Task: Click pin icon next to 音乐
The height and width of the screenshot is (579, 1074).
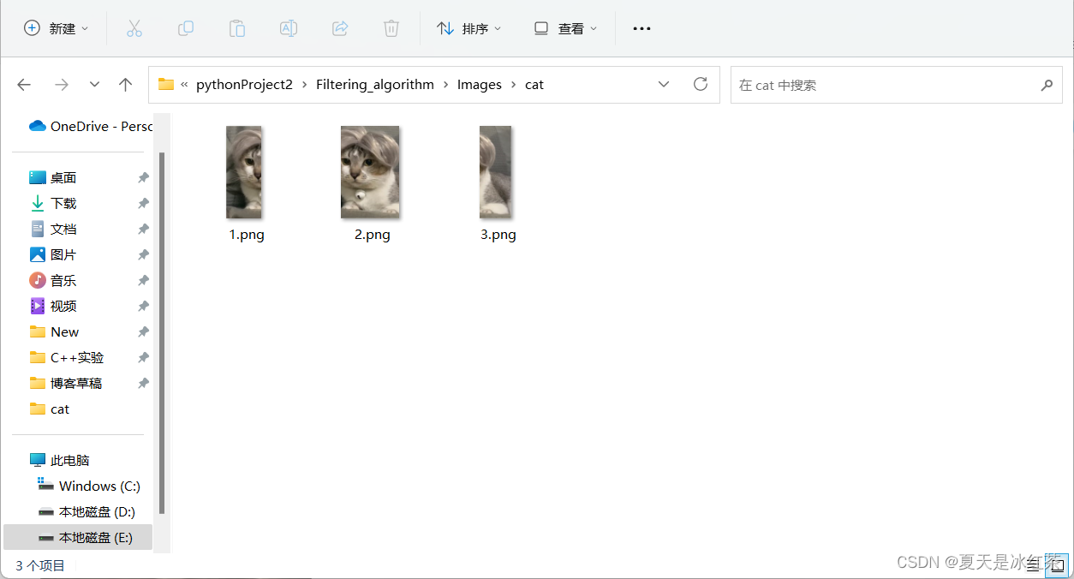Action: pos(143,280)
